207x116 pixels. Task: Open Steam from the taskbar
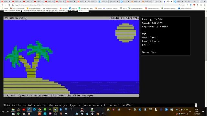click(55, 110)
